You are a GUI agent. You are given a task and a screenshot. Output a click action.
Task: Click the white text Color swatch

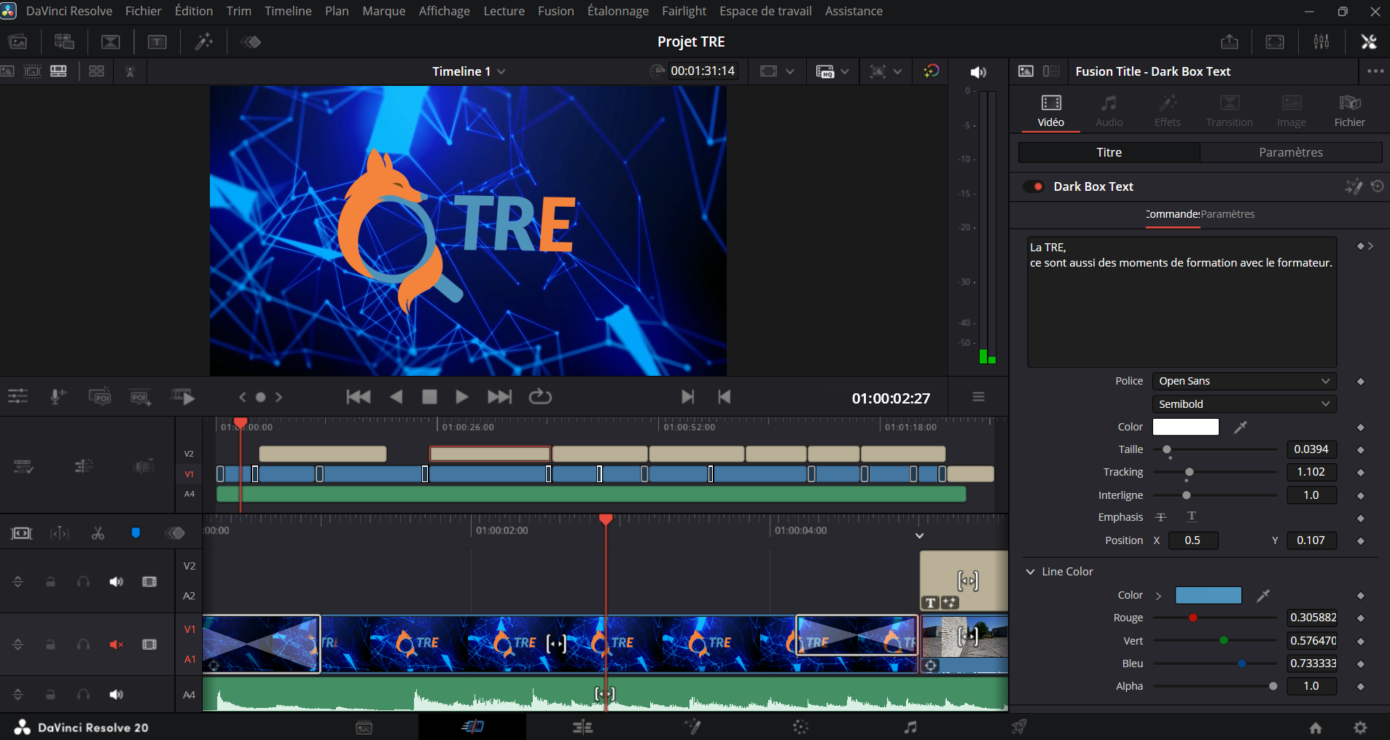pyautogui.click(x=1185, y=427)
